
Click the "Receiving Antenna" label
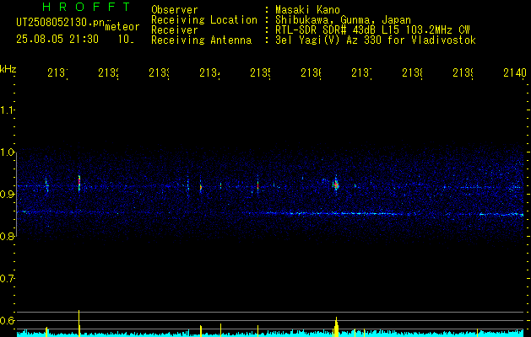tap(201, 40)
